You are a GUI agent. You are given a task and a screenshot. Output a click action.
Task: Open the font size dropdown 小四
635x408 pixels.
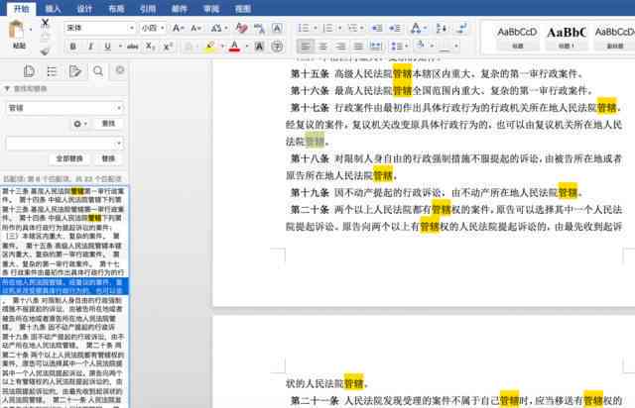tap(163, 28)
